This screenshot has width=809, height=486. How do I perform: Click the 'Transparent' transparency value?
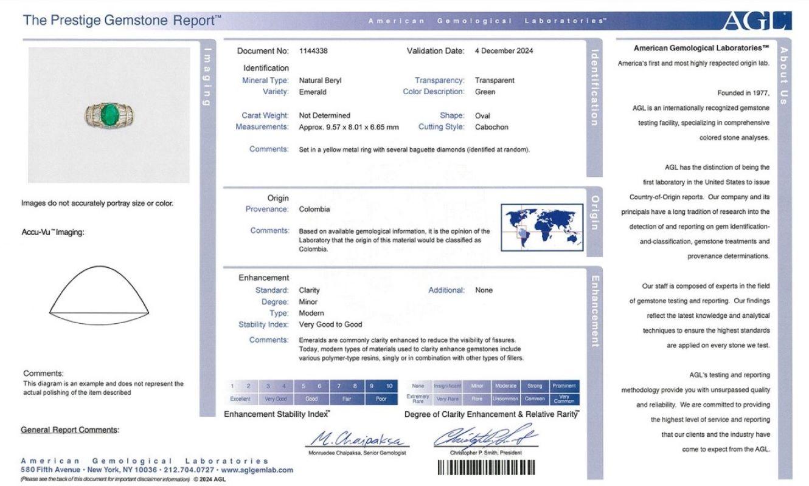(x=495, y=80)
